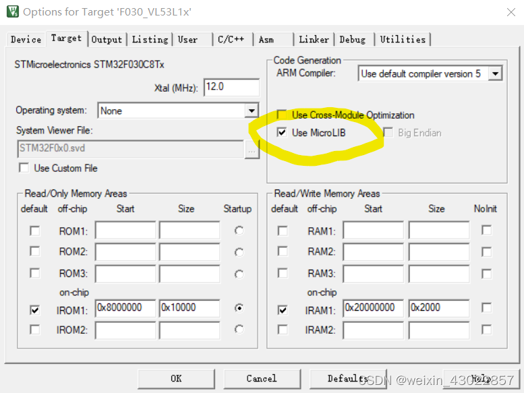Screen dimensions: 524x393
Task: Switch to the Linker tab
Action: click(x=314, y=39)
